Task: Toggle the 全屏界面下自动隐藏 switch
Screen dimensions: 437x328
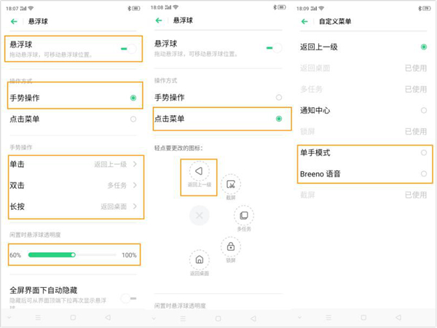Action: click(x=128, y=297)
